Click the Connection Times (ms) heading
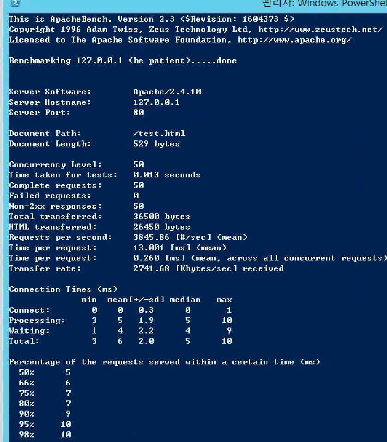Image resolution: width=387 pixels, height=442 pixels. coord(63,289)
